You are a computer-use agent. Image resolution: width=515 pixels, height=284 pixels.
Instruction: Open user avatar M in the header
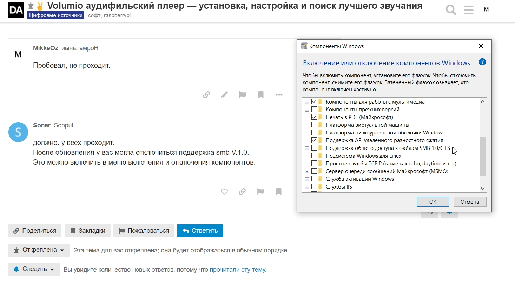[486, 9]
